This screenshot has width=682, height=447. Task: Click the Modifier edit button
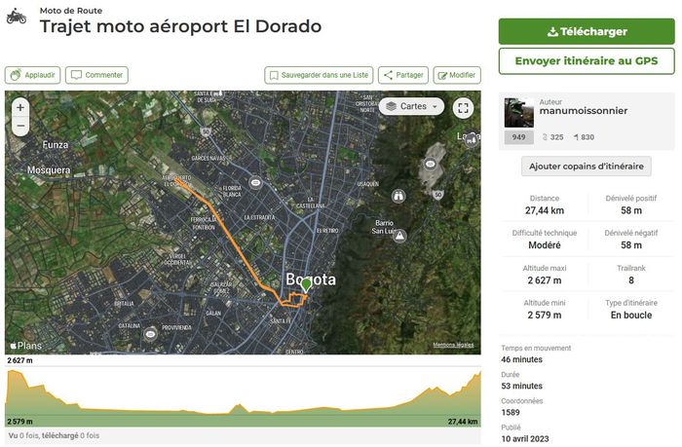pyautogui.click(x=457, y=75)
